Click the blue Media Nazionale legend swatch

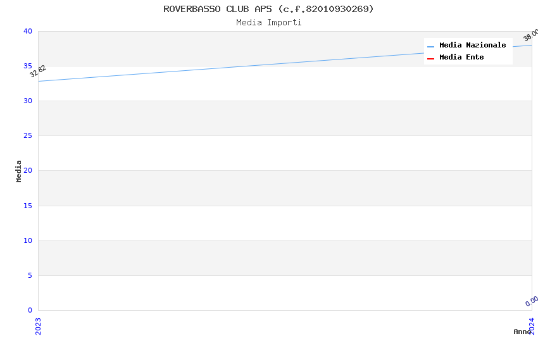click(430, 46)
